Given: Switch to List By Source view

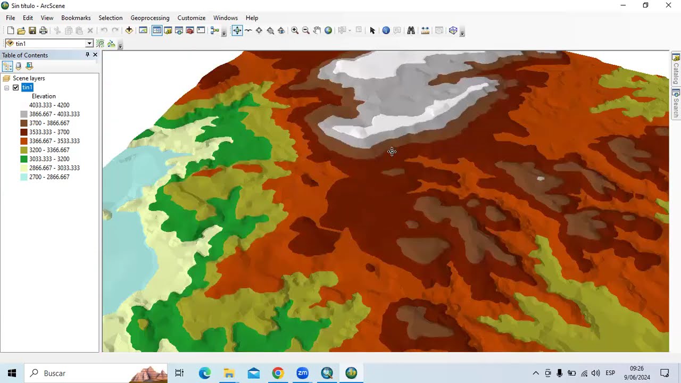Looking at the screenshot, I should coord(18,66).
